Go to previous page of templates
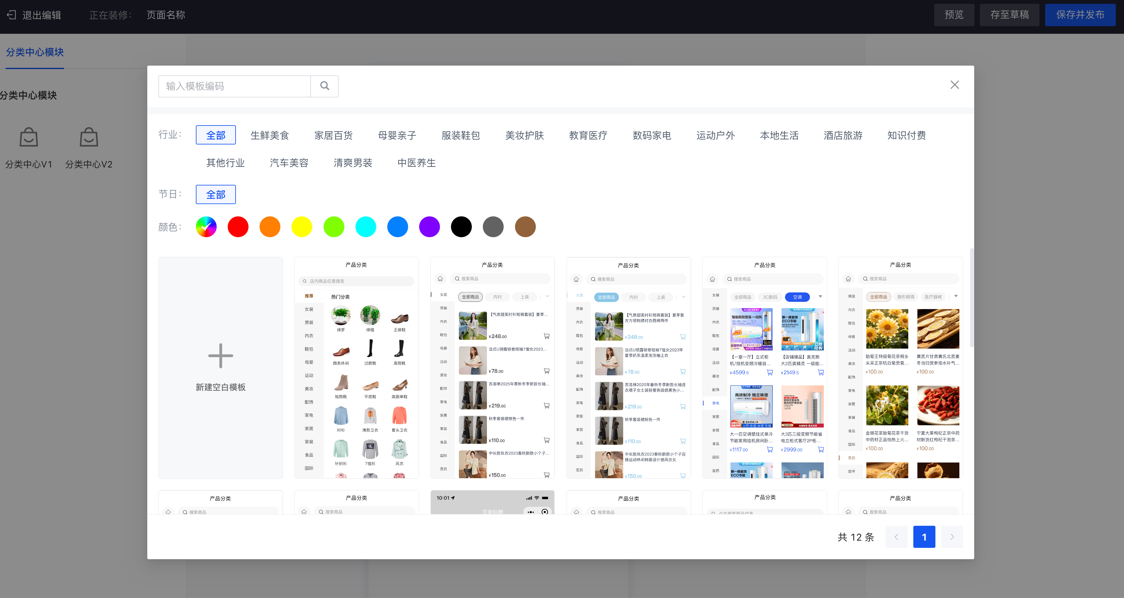 point(896,537)
